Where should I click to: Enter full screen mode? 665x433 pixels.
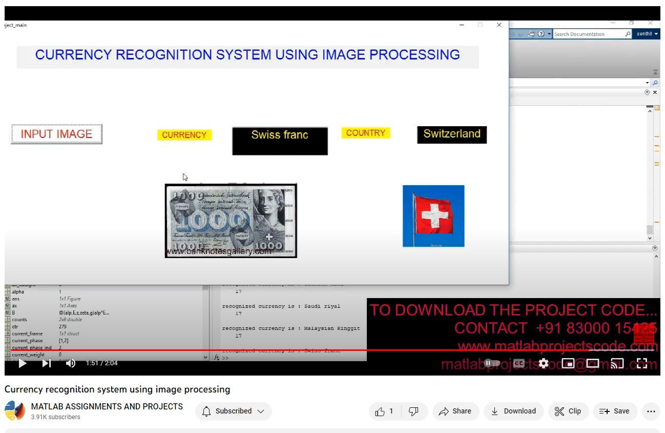pos(642,363)
